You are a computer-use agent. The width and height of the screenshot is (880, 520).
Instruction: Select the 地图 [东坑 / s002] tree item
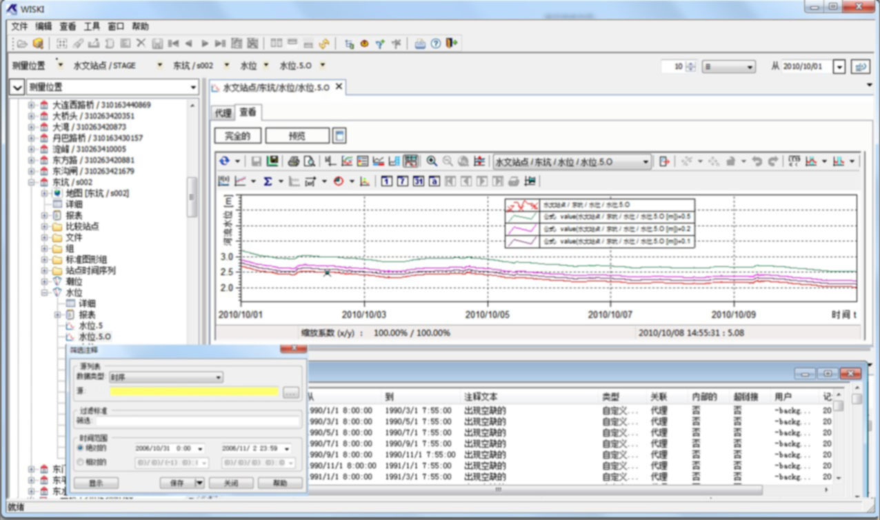click(x=97, y=193)
